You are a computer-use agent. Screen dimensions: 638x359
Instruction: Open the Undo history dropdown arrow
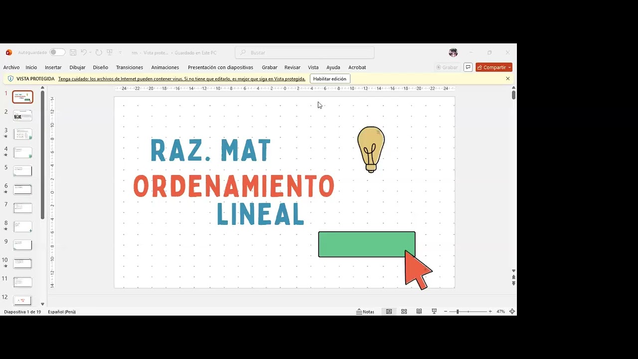[x=90, y=52]
